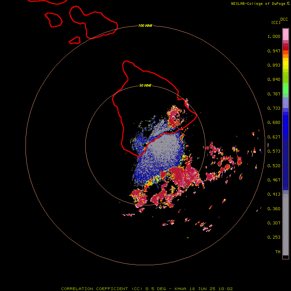Click the 0.947 color scale value
The image size is (291, 291).
(x=274, y=51)
